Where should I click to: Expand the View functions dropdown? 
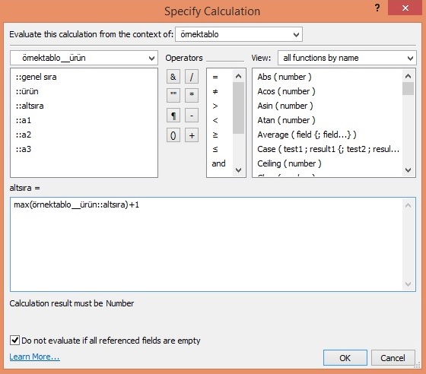click(347, 58)
